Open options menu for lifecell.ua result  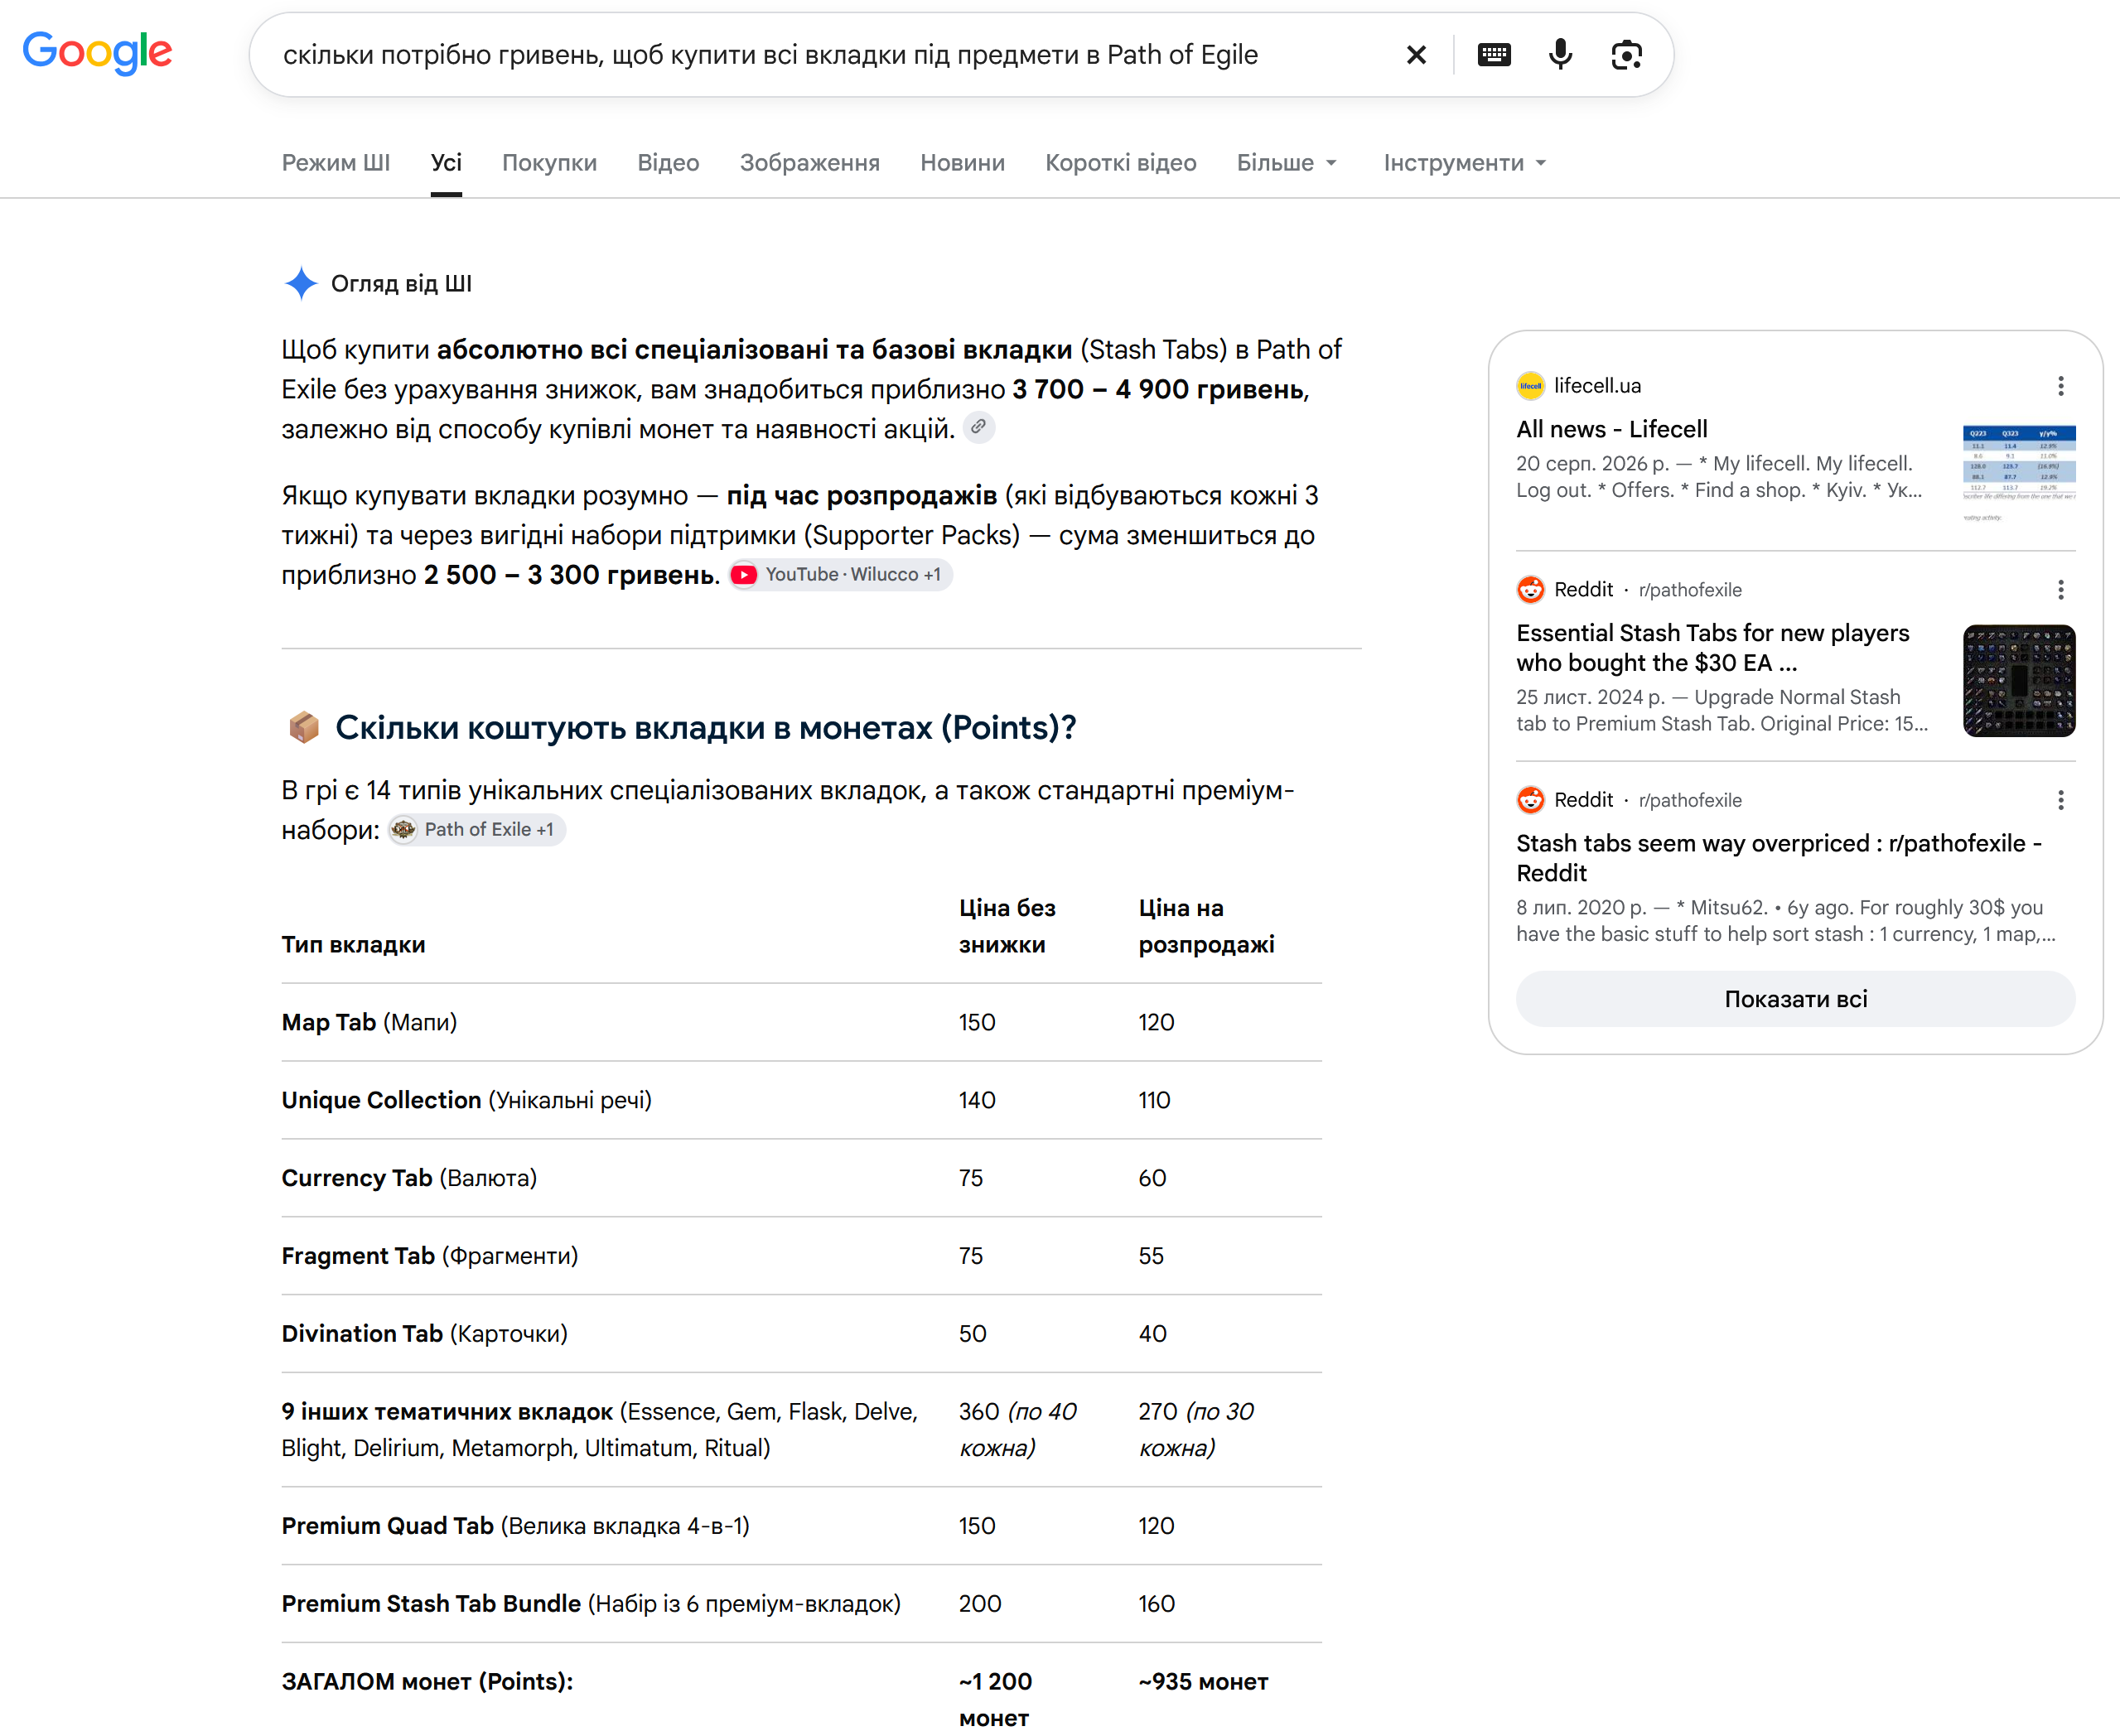coord(2061,386)
